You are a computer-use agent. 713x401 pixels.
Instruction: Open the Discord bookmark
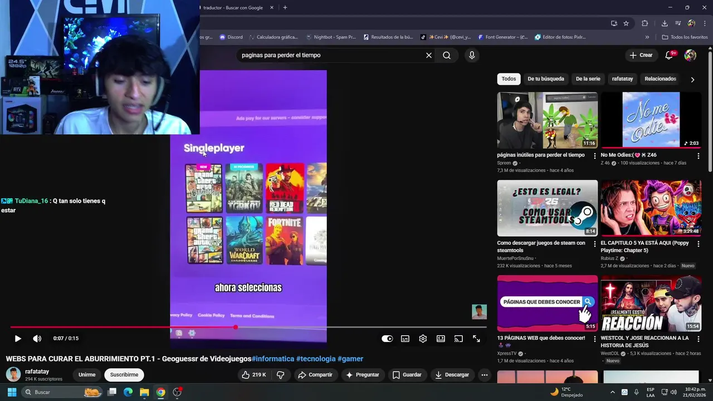coord(231,37)
